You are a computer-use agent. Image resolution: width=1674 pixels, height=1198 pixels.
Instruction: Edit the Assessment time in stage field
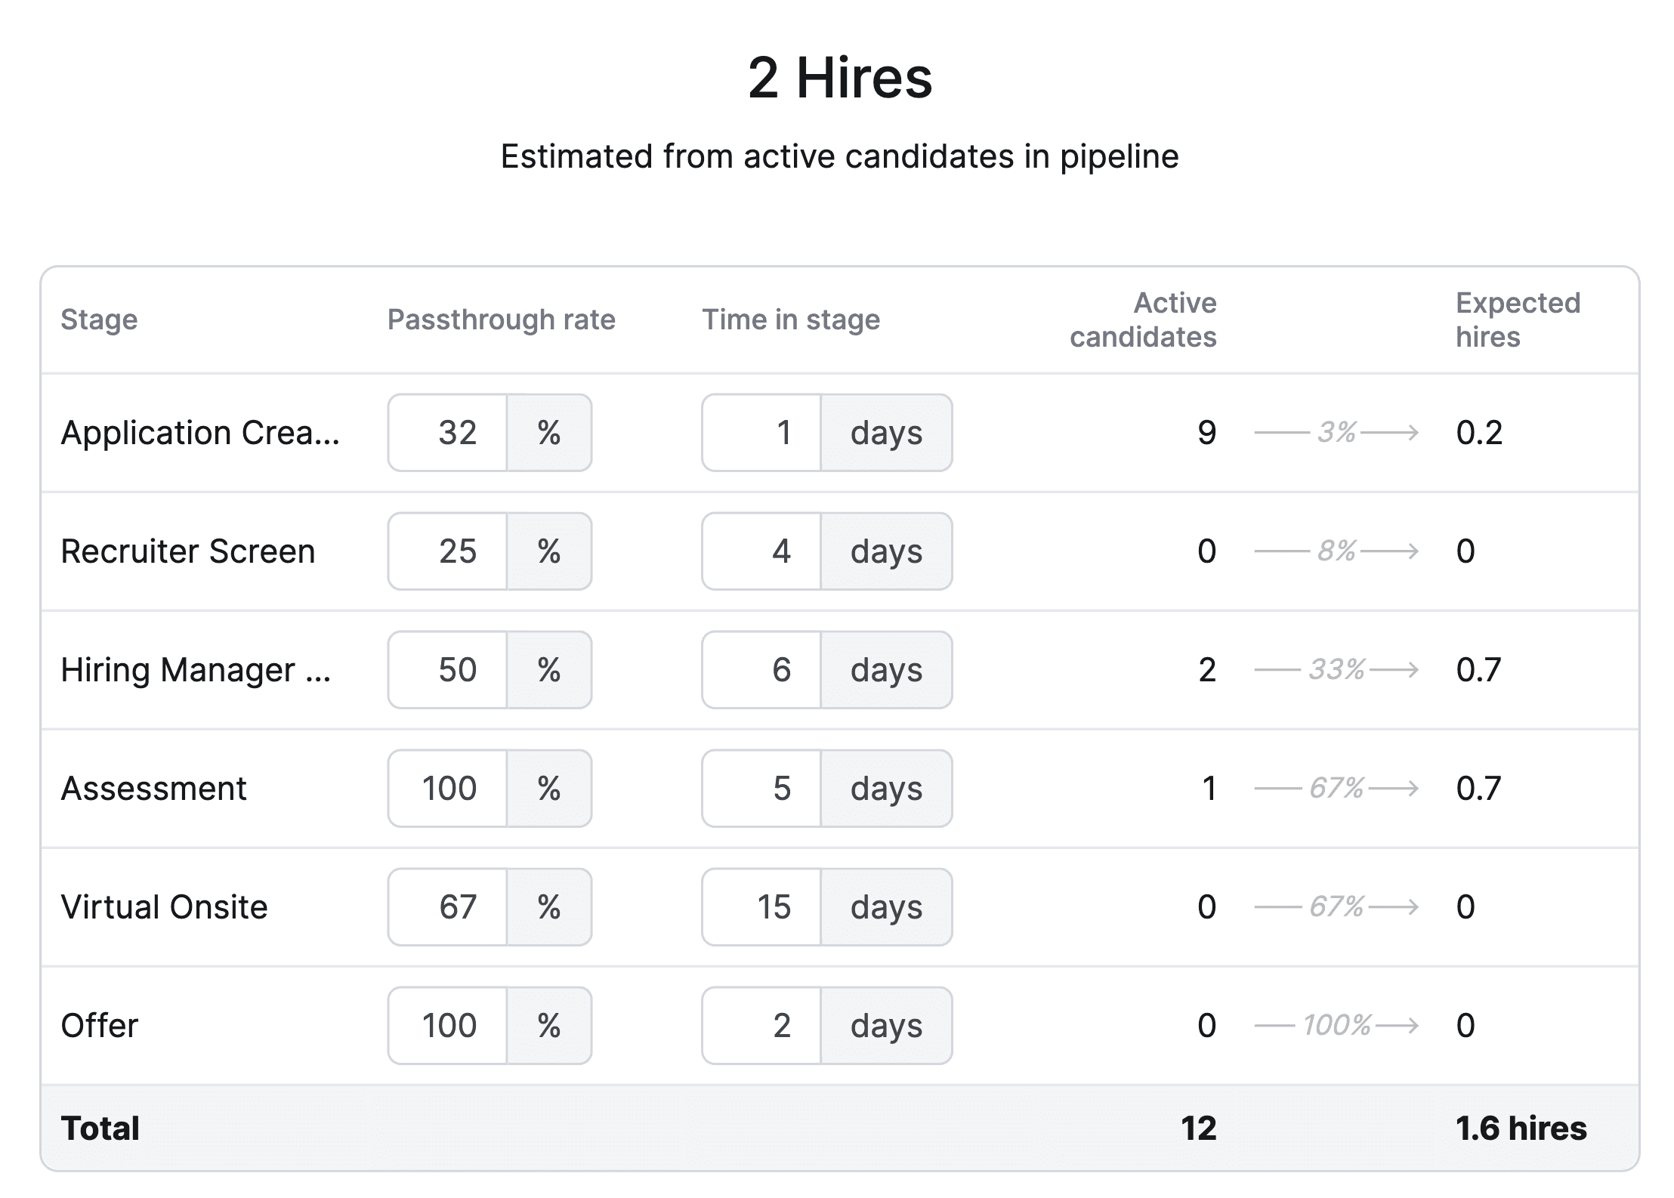(x=760, y=788)
